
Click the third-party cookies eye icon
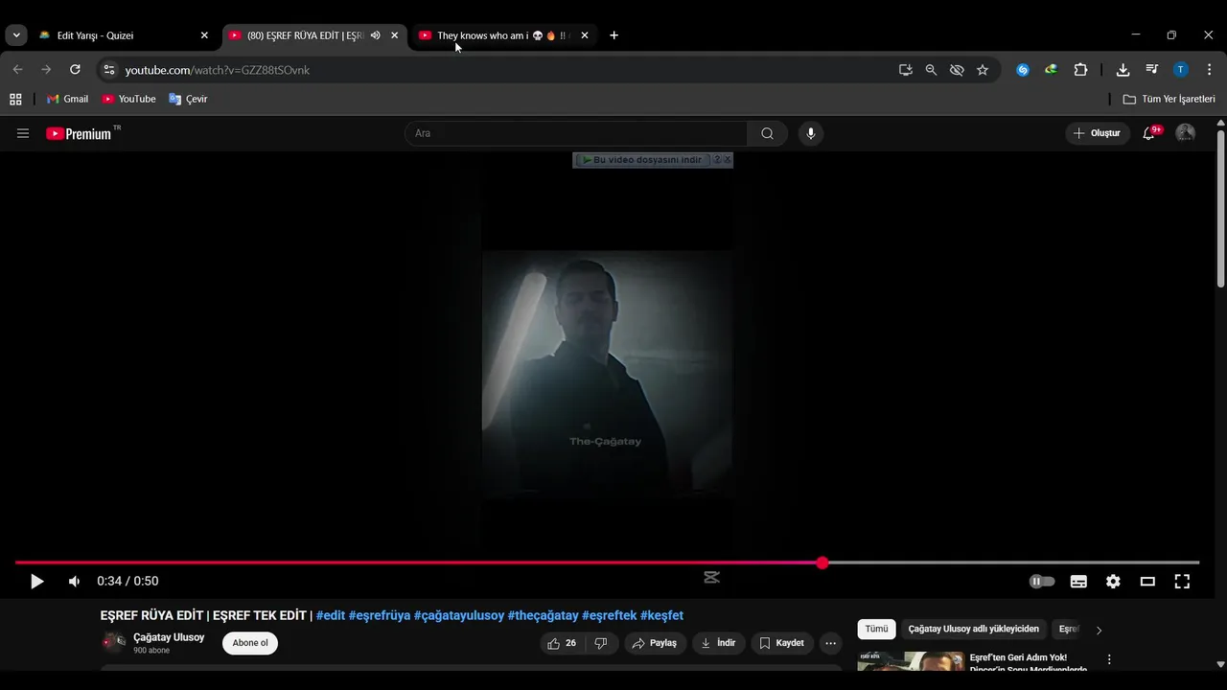pos(957,70)
